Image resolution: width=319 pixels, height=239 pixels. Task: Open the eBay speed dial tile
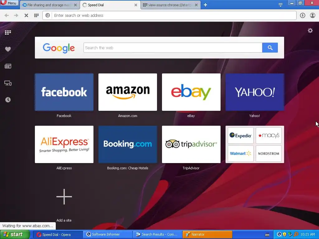[x=191, y=92]
